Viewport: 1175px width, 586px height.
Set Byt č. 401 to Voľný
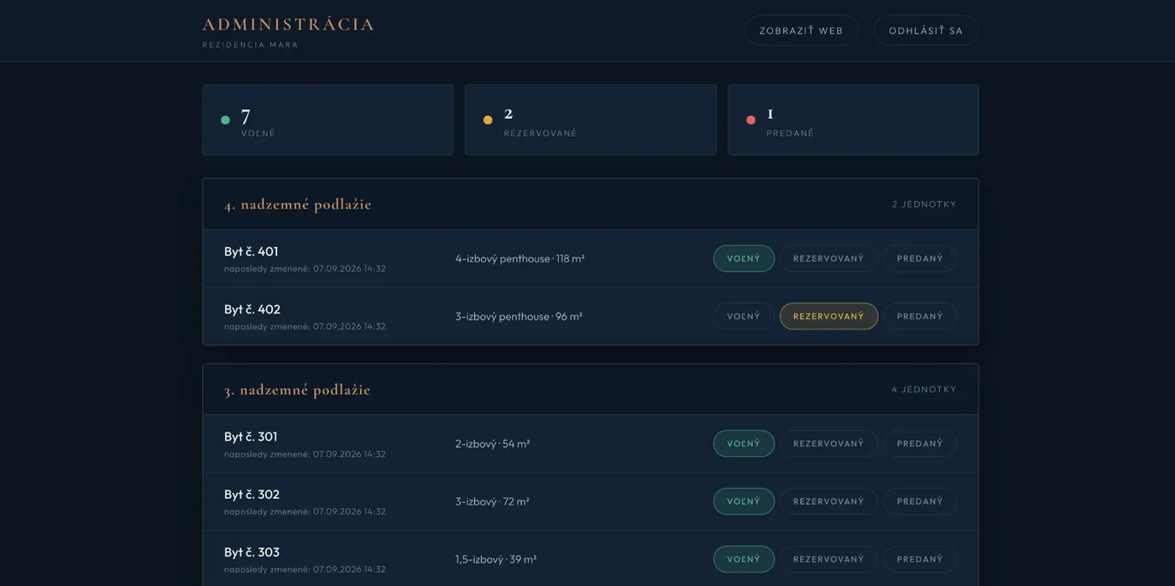click(744, 258)
